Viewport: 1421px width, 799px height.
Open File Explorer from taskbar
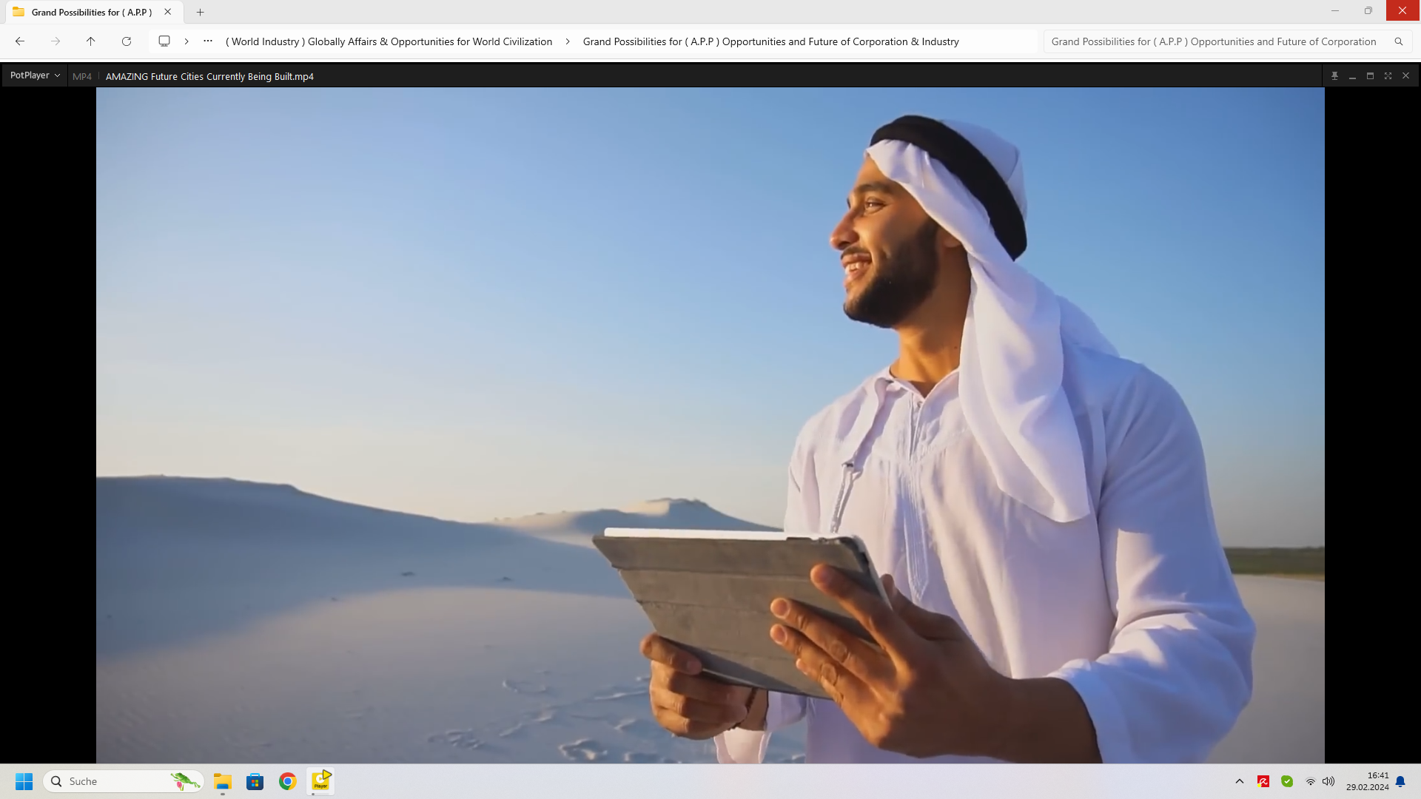[223, 781]
